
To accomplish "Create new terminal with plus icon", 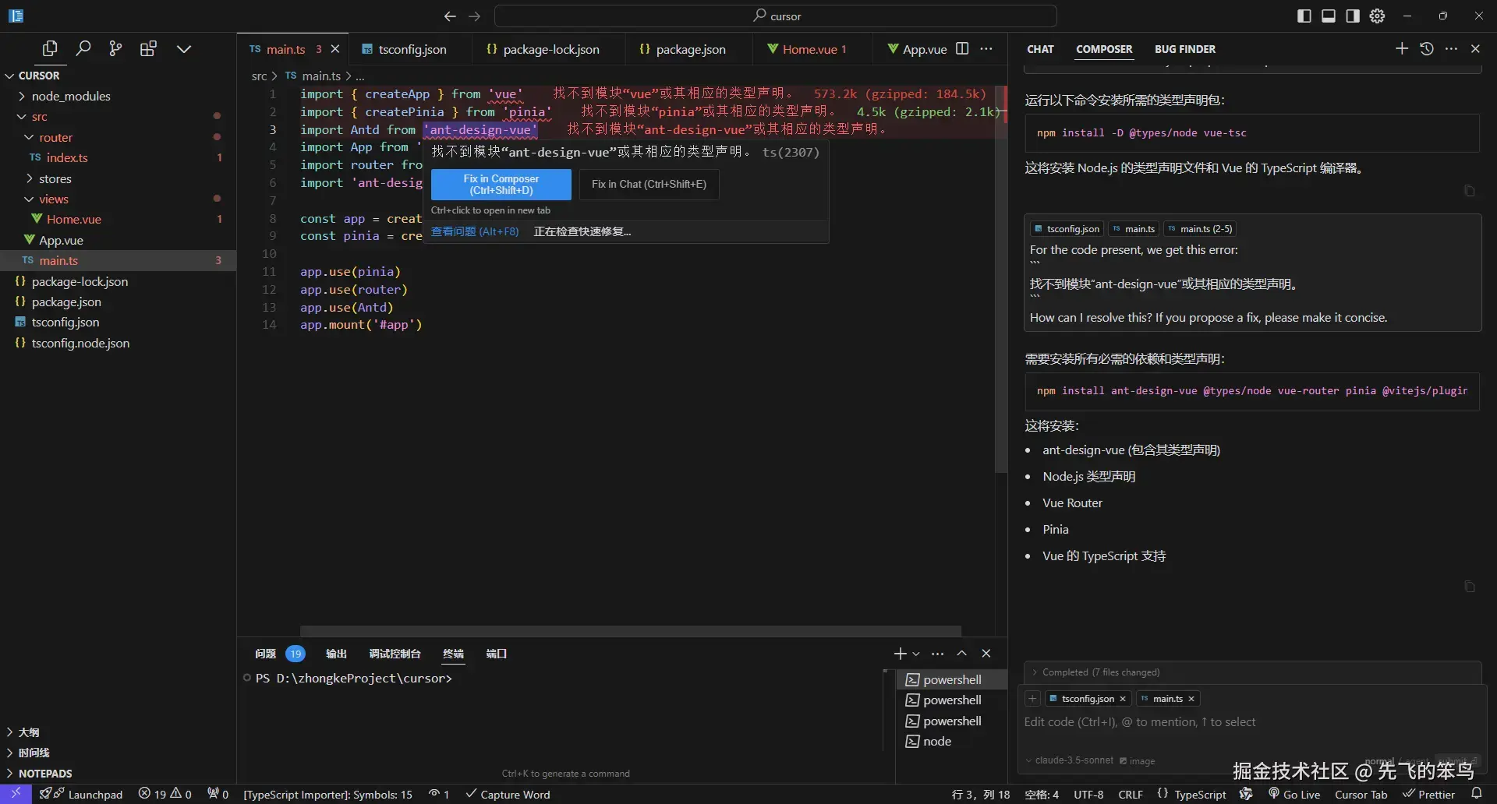I will (x=900, y=654).
